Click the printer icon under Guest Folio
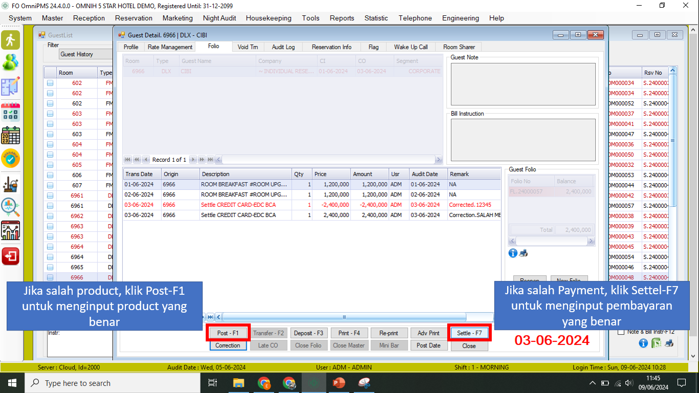Screen dimensions: 699x393 tap(523, 253)
